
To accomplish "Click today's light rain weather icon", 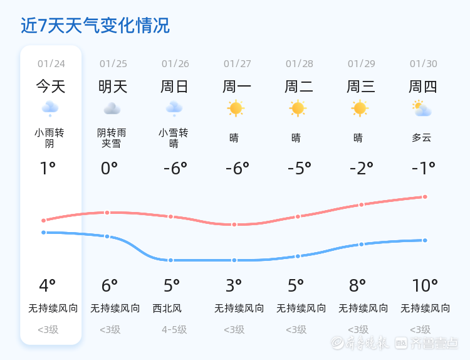I will pyautogui.click(x=50, y=109).
